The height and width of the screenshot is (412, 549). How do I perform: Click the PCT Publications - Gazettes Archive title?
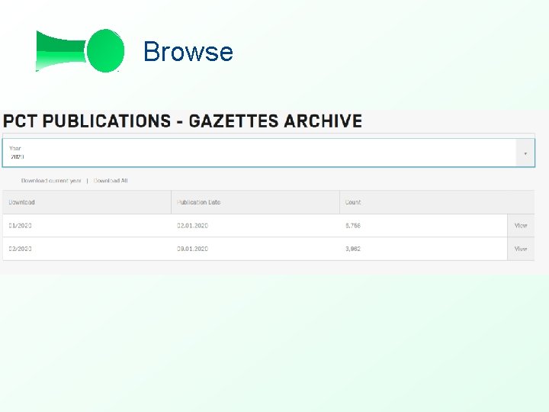pos(182,121)
